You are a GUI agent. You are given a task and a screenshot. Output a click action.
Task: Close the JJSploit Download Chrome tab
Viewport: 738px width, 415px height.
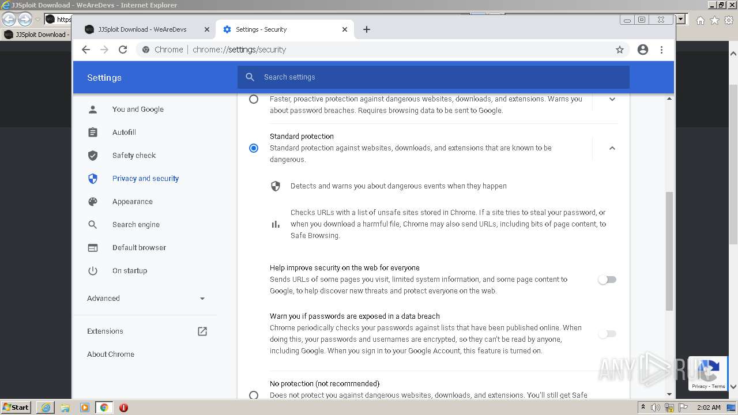[207, 29]
